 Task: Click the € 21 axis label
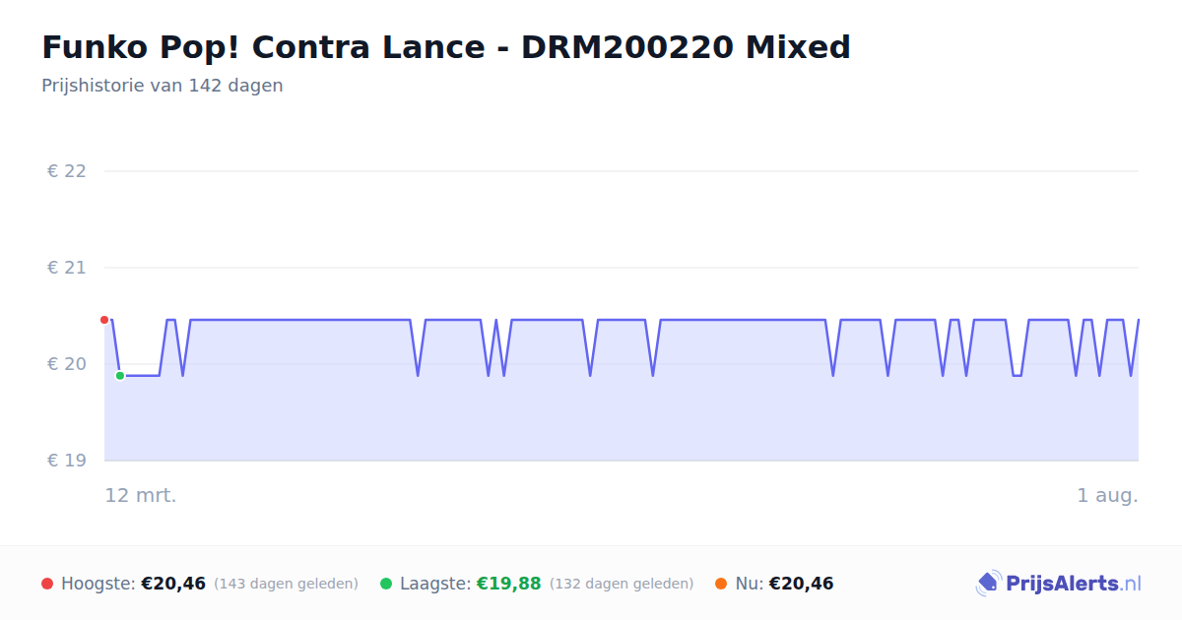(67, 268)
